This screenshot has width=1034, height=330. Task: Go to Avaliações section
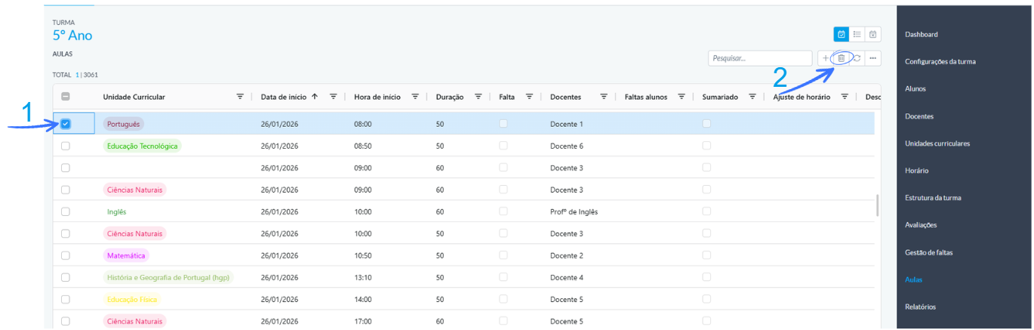920,225
